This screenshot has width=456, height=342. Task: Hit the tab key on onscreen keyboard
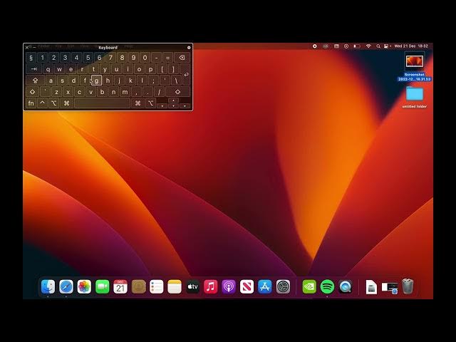pos(34,69)
